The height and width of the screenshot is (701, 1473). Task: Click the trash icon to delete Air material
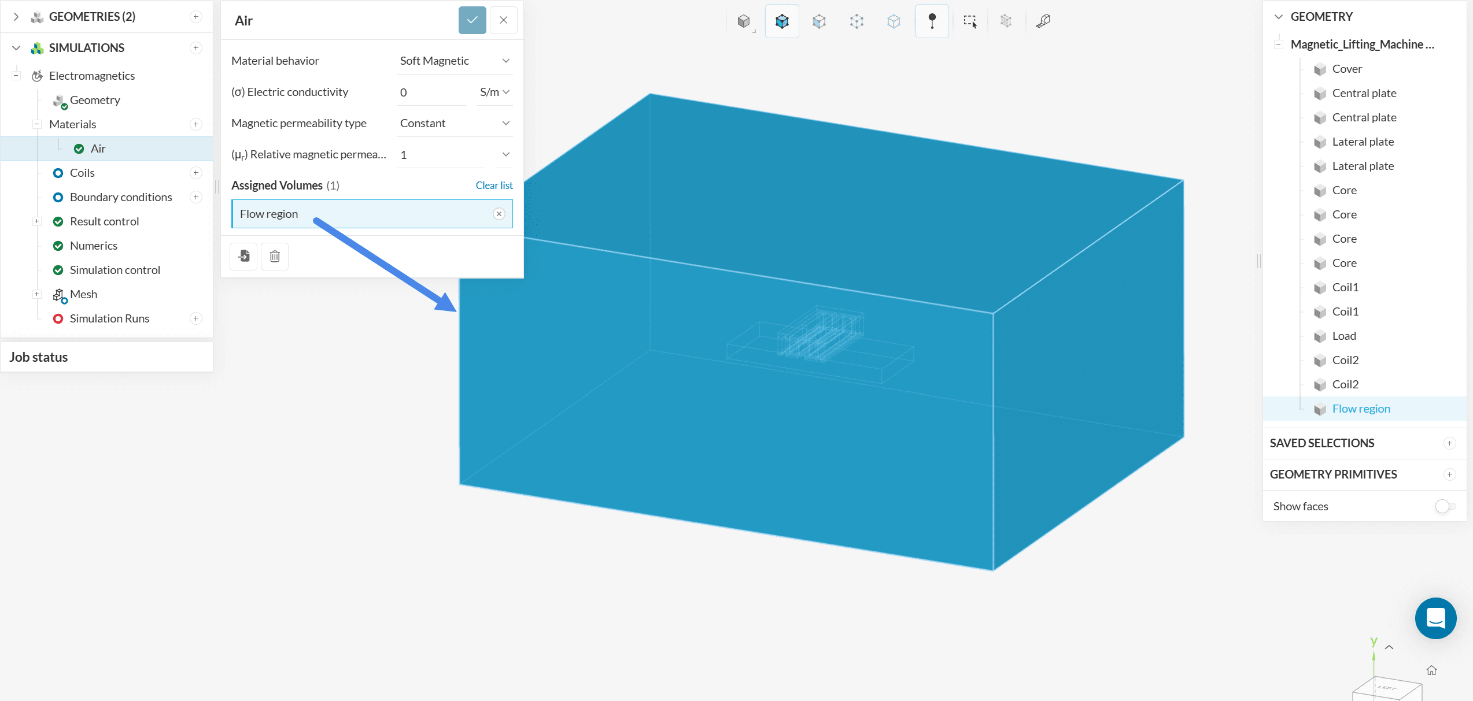click(275, 256)
